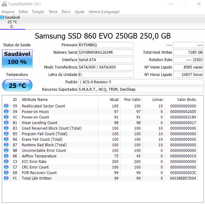
Task: Click status orb for Runtime Bad Block
Action: coord(6,145)
